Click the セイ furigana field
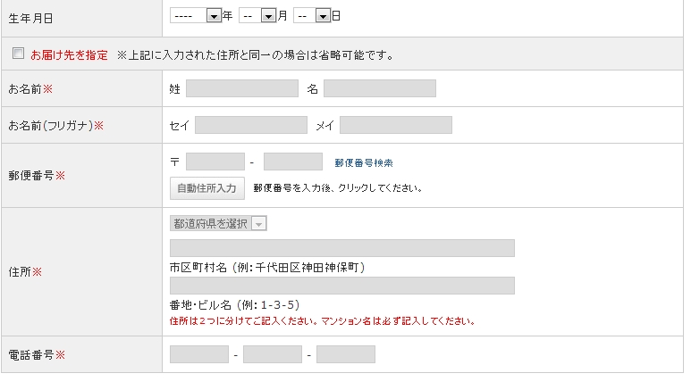Viewport: 691px width, 390px height. [x=250, y=125]
